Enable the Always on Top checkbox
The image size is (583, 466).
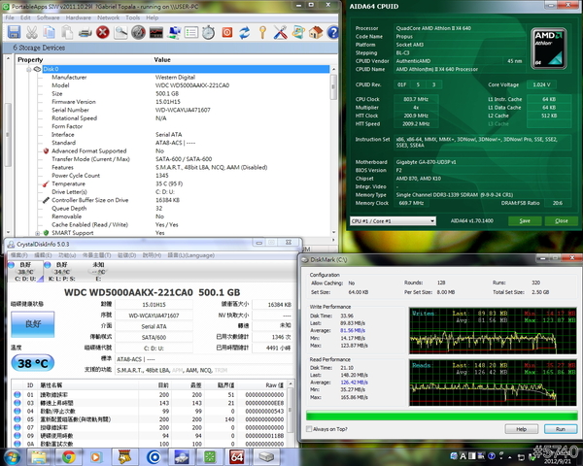[x=310, y=428]
